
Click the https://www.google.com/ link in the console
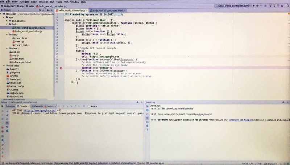coord(40,110)
